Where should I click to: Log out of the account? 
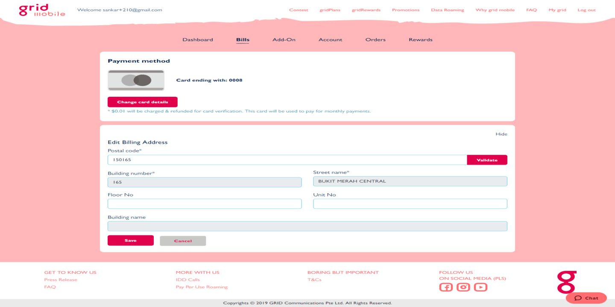point(587,10)
